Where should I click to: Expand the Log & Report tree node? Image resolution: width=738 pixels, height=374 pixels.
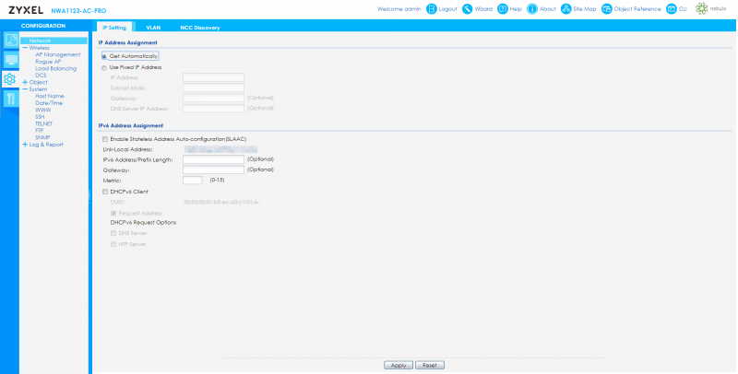[x=25, y=145]
